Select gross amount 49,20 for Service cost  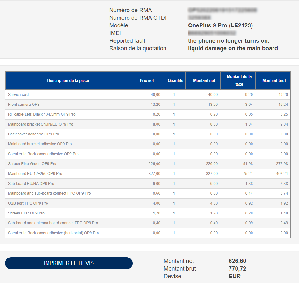283,95
